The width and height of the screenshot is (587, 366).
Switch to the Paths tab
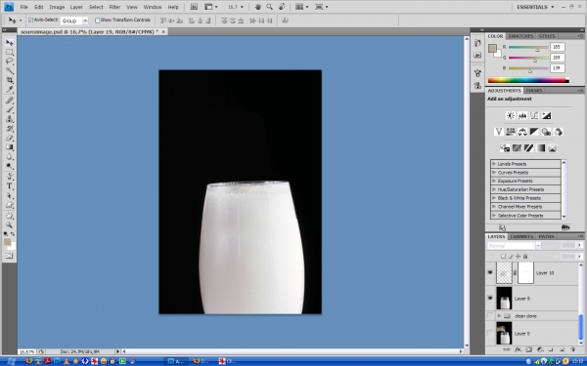546,236
